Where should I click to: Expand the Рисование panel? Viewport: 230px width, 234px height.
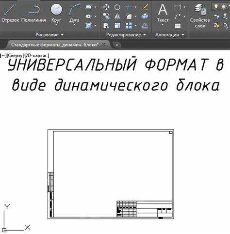tap(49, 34)
